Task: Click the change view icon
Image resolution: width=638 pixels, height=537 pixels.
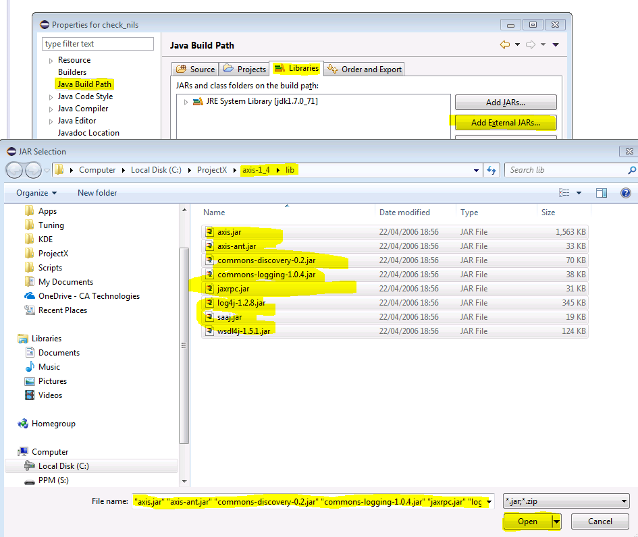Action: 564,193
